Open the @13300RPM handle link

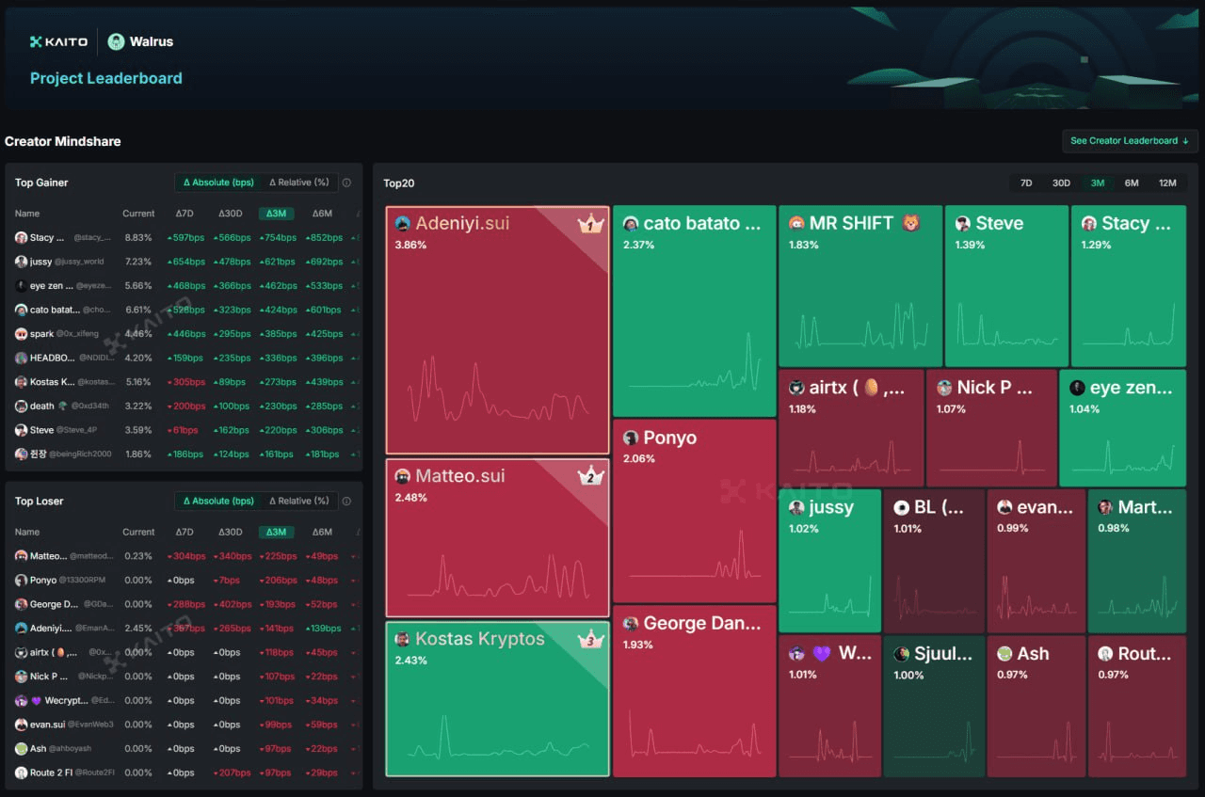pyautogui.click(x=85, y=581)
